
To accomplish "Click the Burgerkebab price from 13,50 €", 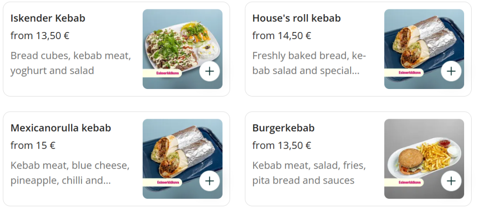I will tap(281, 145).
